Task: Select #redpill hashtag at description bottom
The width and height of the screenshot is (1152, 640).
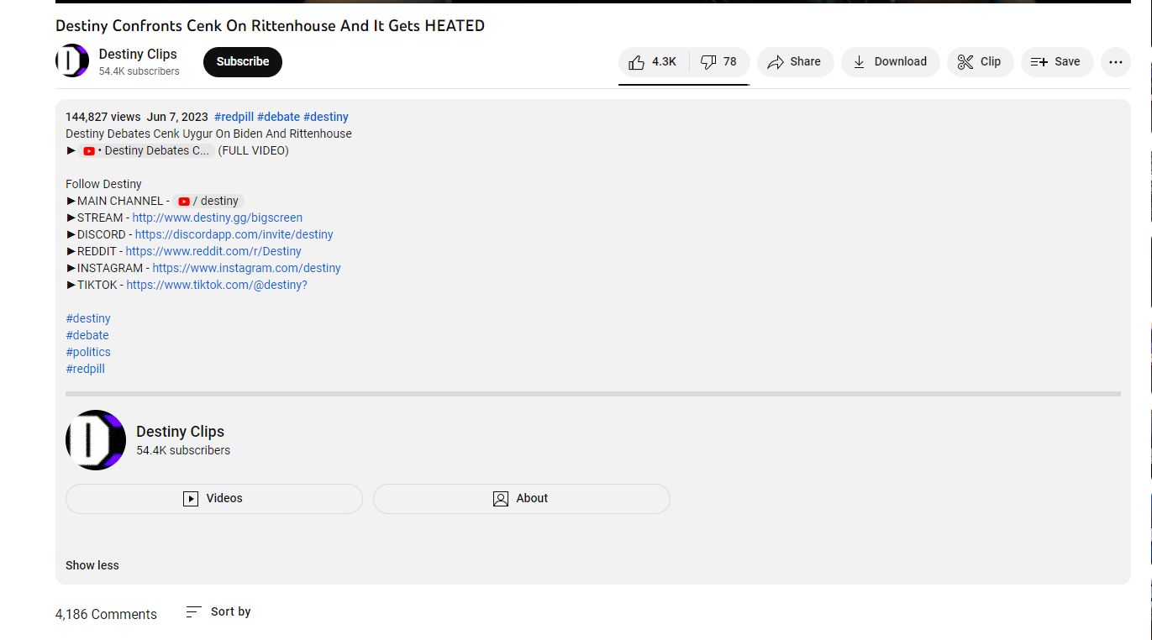Action: pyautogui.click(x=85, y=369)
